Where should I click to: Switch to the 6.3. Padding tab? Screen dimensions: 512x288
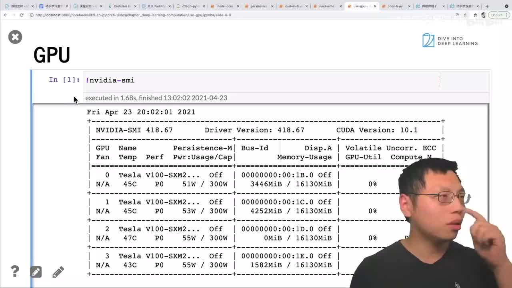tap(156, 6)
